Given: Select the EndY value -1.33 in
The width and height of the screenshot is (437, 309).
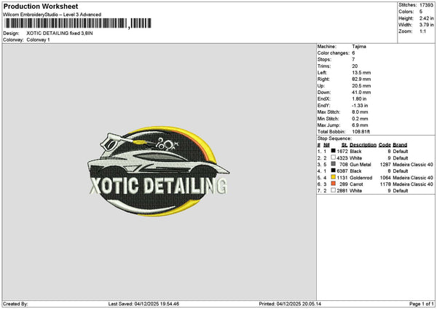Looking at the screenshot, I should [360, 106].
